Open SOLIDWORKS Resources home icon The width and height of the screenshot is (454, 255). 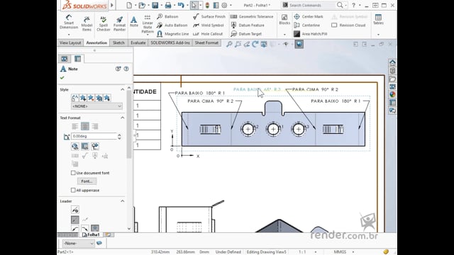[392, 63]
